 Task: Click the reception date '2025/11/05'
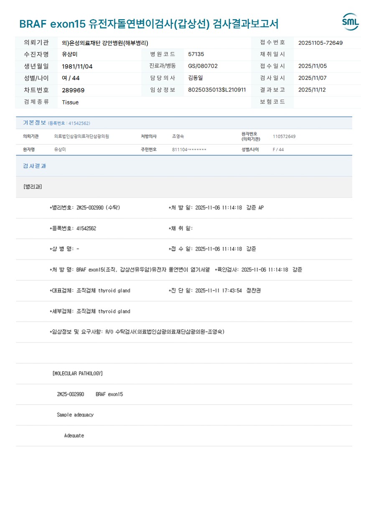(x=312, y=66)
